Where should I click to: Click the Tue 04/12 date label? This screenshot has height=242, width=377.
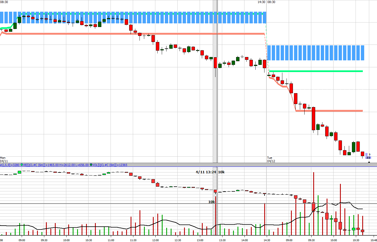point(271,159)
